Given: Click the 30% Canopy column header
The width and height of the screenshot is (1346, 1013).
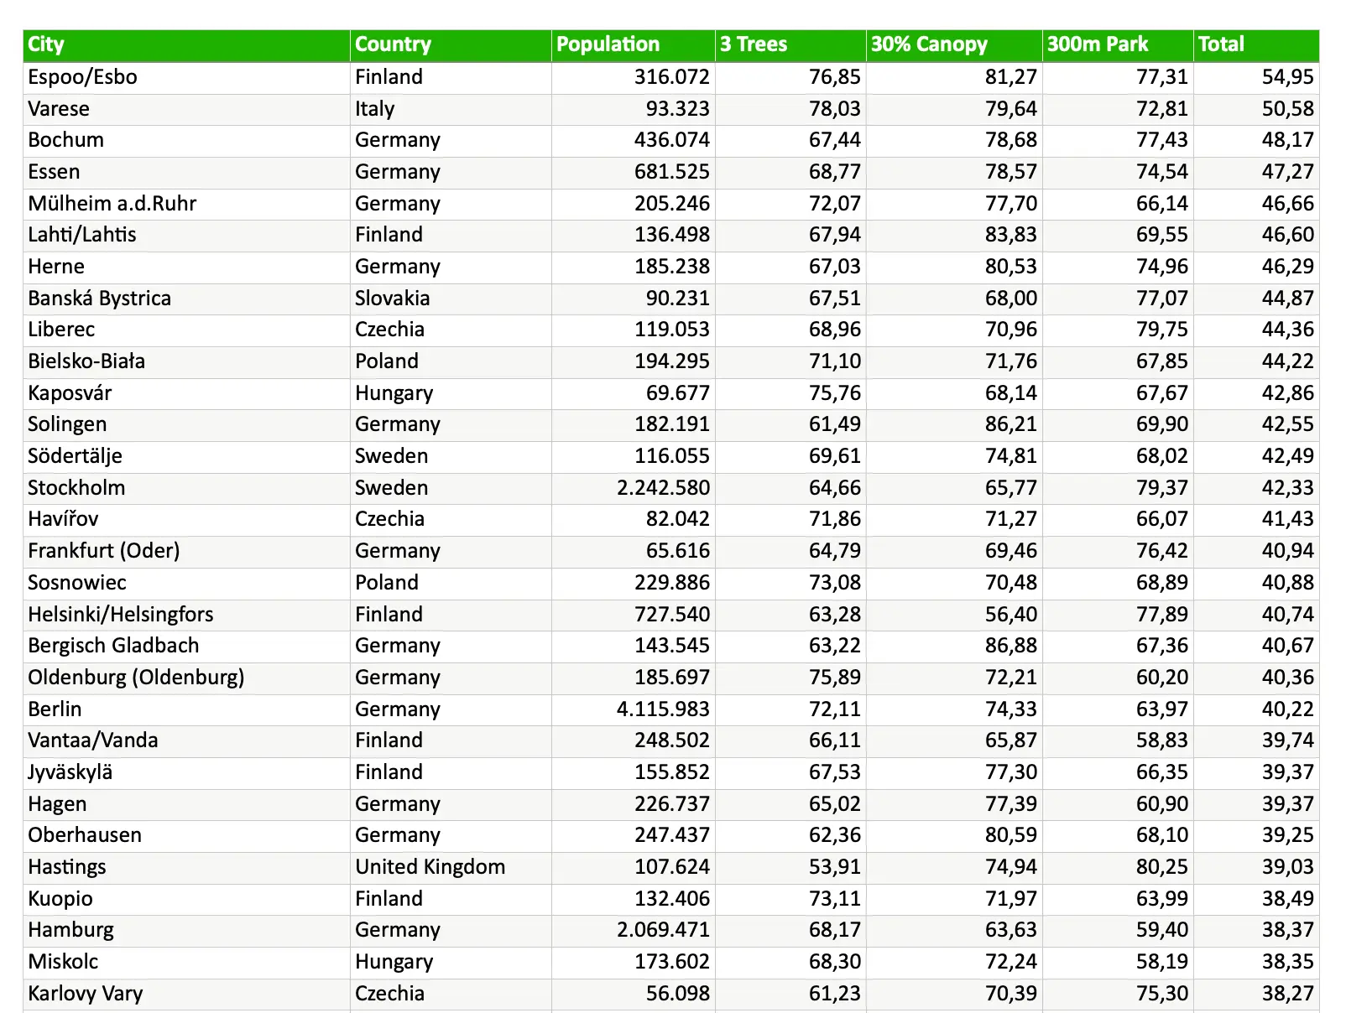Looking at the screenshot, I should tap(954, 45).
